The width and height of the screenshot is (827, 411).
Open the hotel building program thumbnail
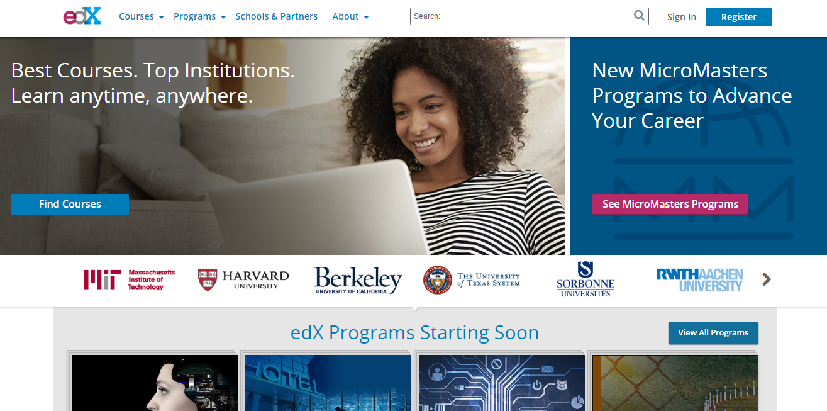click(x=328, y=383)
